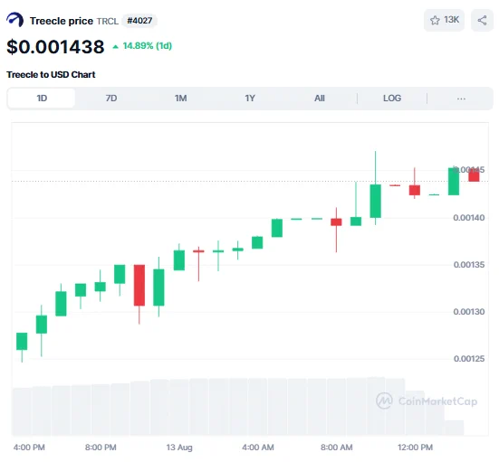Toggle LOG scale on chart
The width and height of the screenshot is (499, 462).
point(392,99)
